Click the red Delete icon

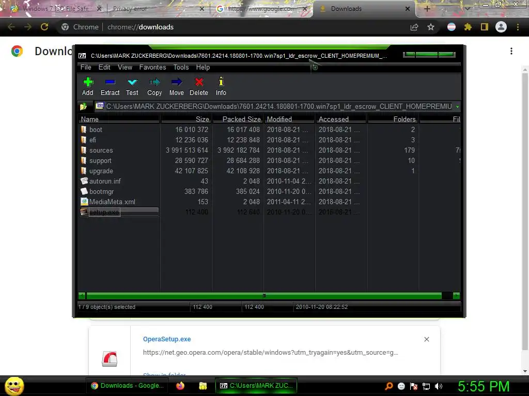click(x=199, y=82)
